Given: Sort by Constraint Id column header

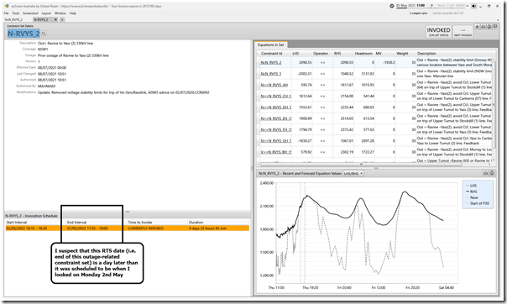Looking at the screenshot, I should 272,54.
